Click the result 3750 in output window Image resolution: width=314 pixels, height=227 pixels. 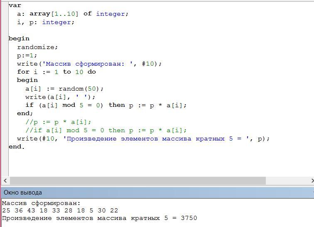click(189, 218)
